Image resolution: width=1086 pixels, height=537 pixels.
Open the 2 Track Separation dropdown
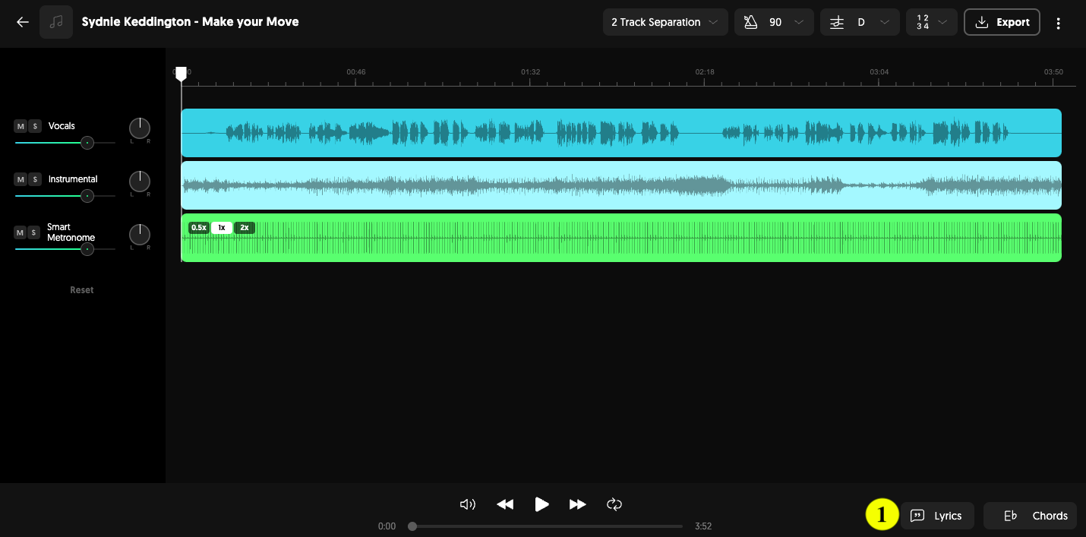665,22
